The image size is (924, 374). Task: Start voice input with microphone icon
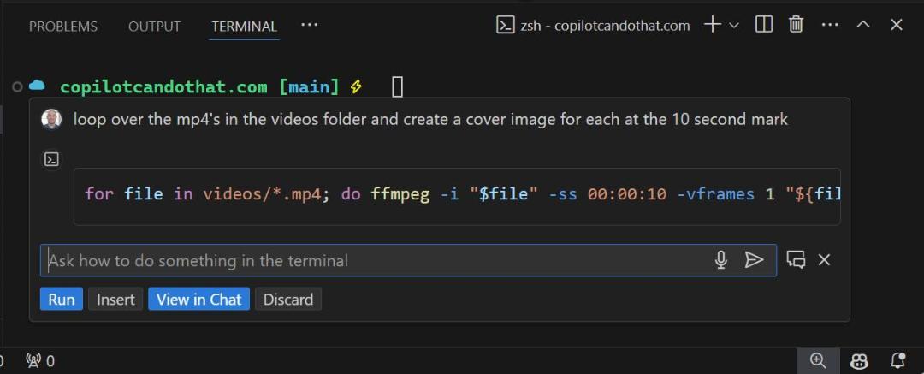click(720, 260)
